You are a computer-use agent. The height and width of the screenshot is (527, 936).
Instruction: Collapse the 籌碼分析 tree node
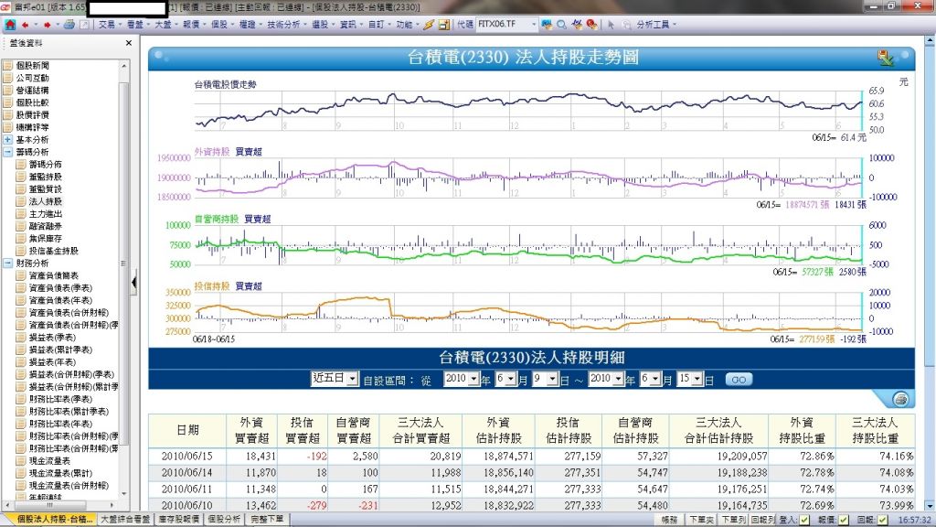coord(7,152)
